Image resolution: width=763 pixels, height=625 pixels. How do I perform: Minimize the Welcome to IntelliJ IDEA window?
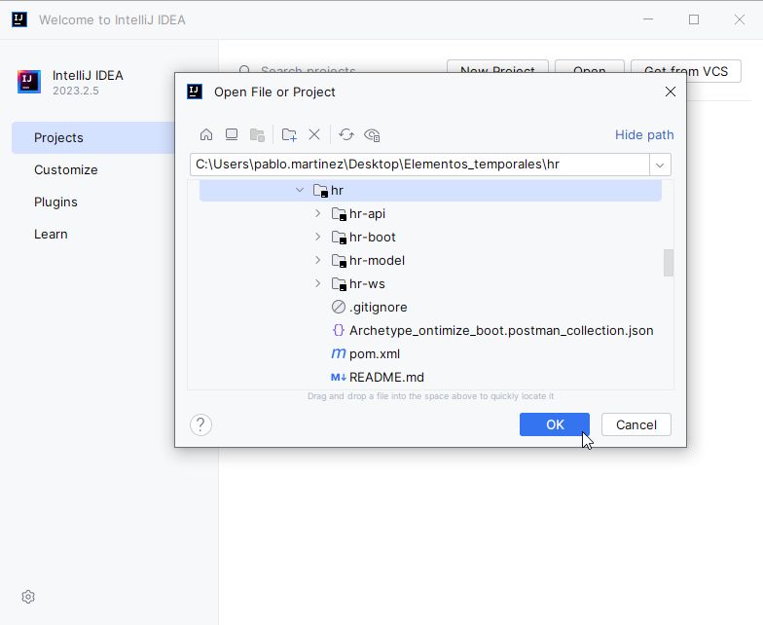click(x=648, y=19)
